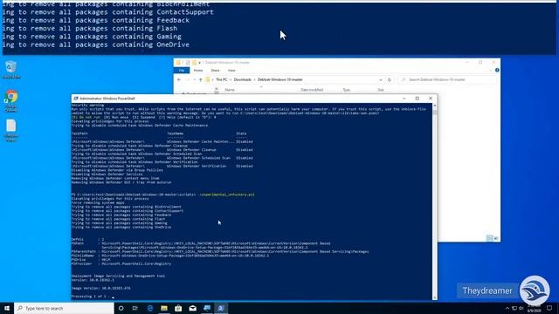Open the Windows Start menu
Image resolution: width=559 pixels, height=314 pixels.
7,308
